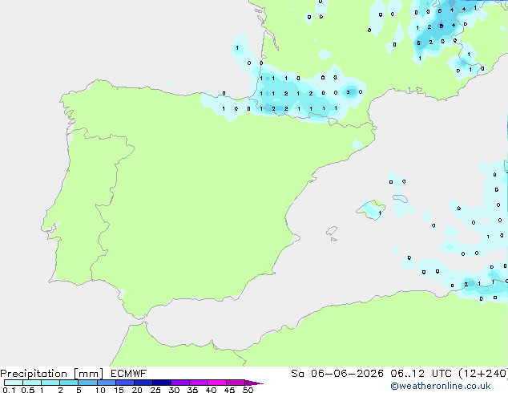Image resolution: width=508 pixels, height=393 pixels.
Task: Click the 2–5 mm legend color swatch
Action: point(69,383)
